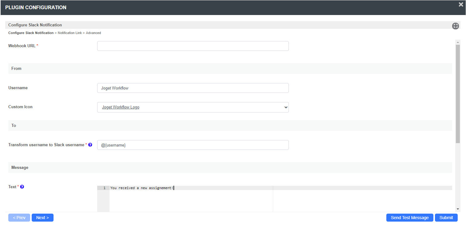Click the To section header
The width and height of the screenshot is (466, 236).
pyautogui.click(x=230, y=125)
